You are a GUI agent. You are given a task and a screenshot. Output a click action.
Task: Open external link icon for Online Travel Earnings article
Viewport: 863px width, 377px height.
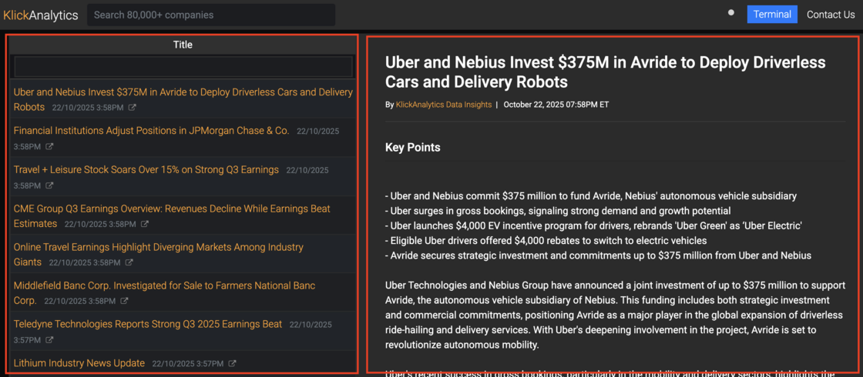point(129,262)
